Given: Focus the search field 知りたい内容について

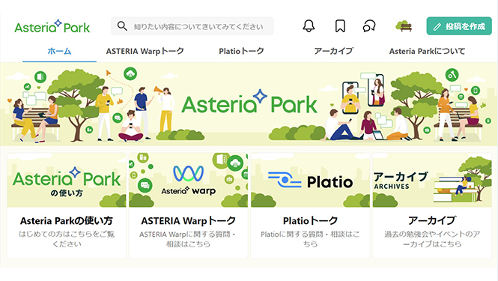Looking at the screenshot, I should [x=192, y=26].
